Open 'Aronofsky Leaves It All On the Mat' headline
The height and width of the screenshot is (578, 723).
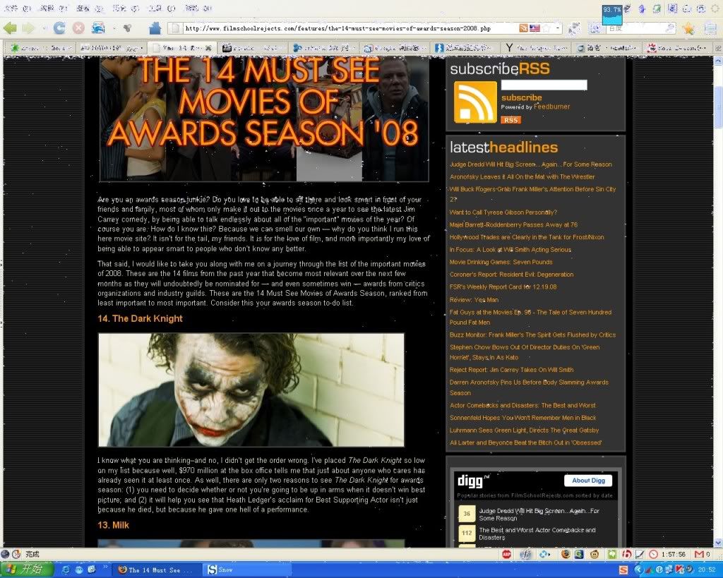pyautogui.click(x=522, y=176)
